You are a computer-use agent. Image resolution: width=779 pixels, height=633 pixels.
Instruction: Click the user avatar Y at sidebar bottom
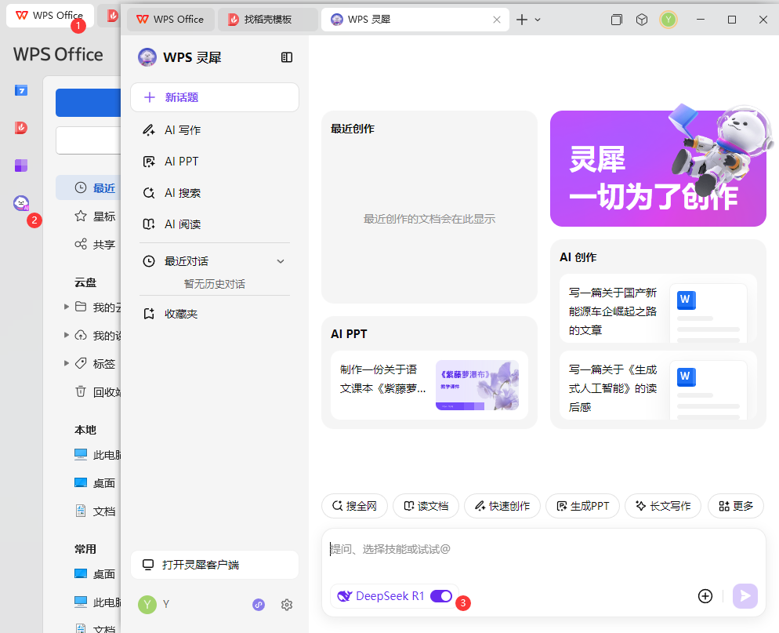tap(147, 605)
